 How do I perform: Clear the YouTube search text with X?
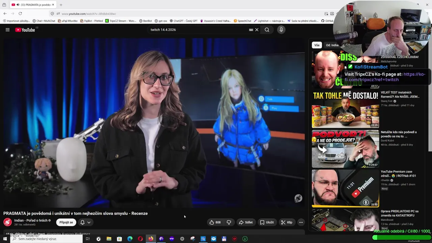point(257,30)
